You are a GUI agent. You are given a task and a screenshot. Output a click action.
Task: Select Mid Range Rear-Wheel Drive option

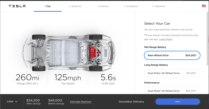pyautogui.click(x=172, y=55)
